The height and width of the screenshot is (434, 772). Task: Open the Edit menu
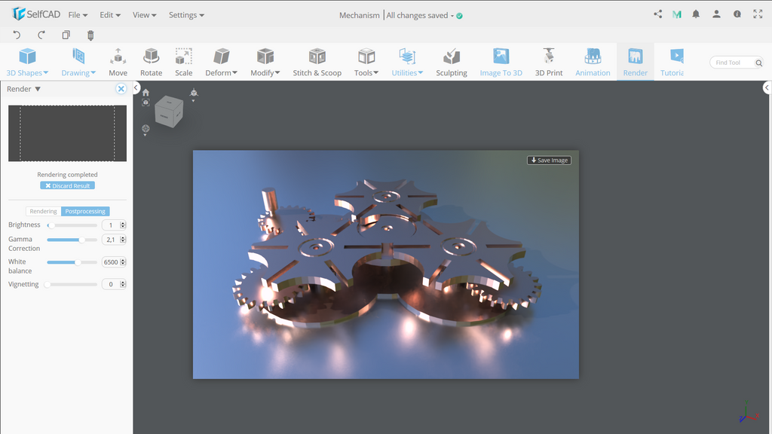click(x=109, y=14)
